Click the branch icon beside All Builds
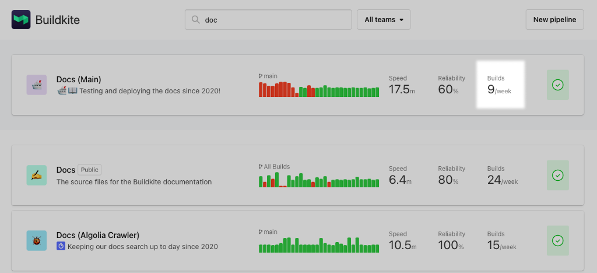 click(x=261, y=166)
